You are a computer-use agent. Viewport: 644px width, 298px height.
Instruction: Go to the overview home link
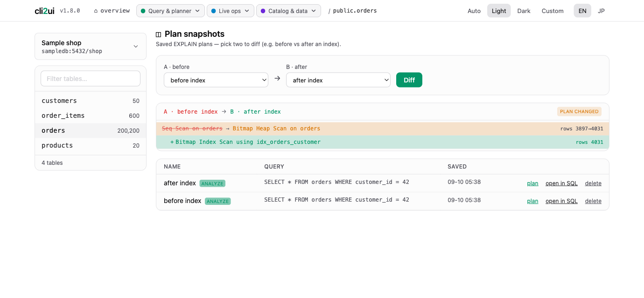(112, 11)
